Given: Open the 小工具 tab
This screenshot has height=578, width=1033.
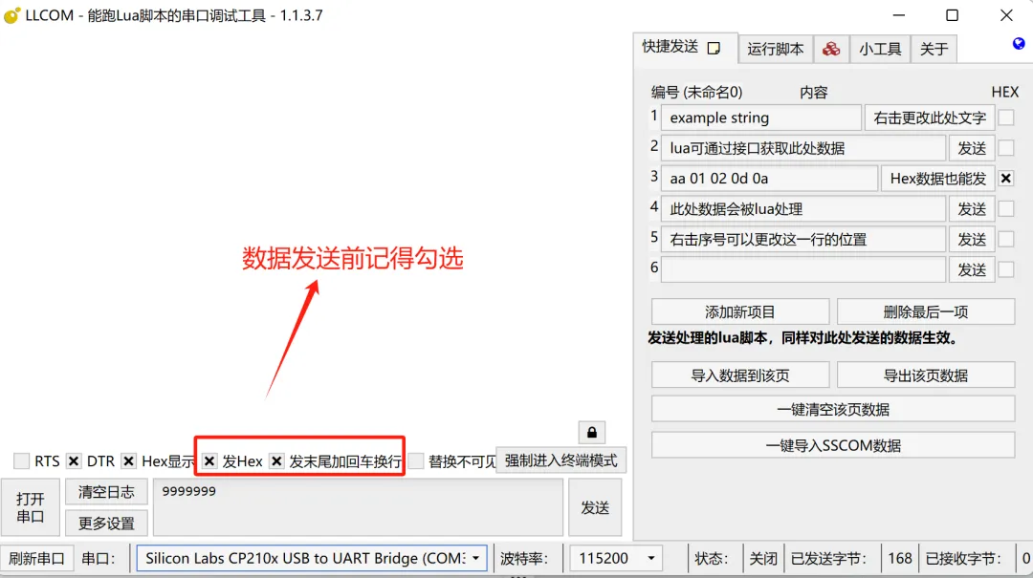Looking at the screenshot, I should point(880,48).
